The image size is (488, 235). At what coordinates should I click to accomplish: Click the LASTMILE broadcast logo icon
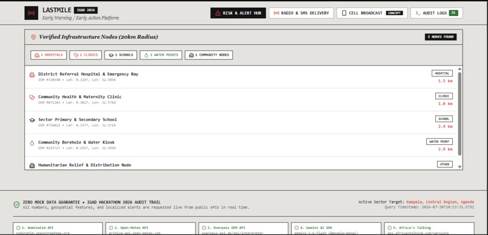pos(31,13)
